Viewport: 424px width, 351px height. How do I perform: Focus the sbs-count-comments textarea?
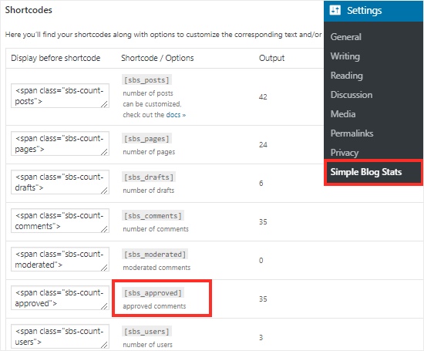60,221
